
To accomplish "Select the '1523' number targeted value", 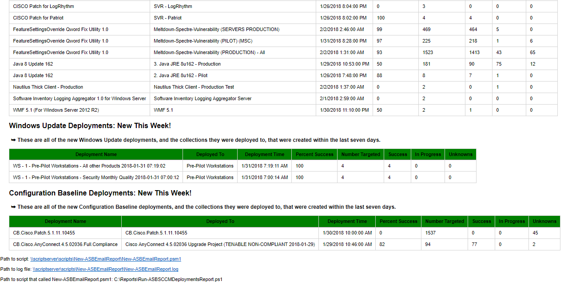I will pos(428,53).
